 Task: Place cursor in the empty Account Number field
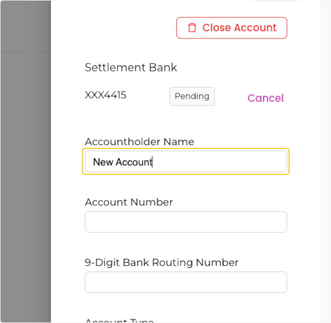(x=186, y=222)
